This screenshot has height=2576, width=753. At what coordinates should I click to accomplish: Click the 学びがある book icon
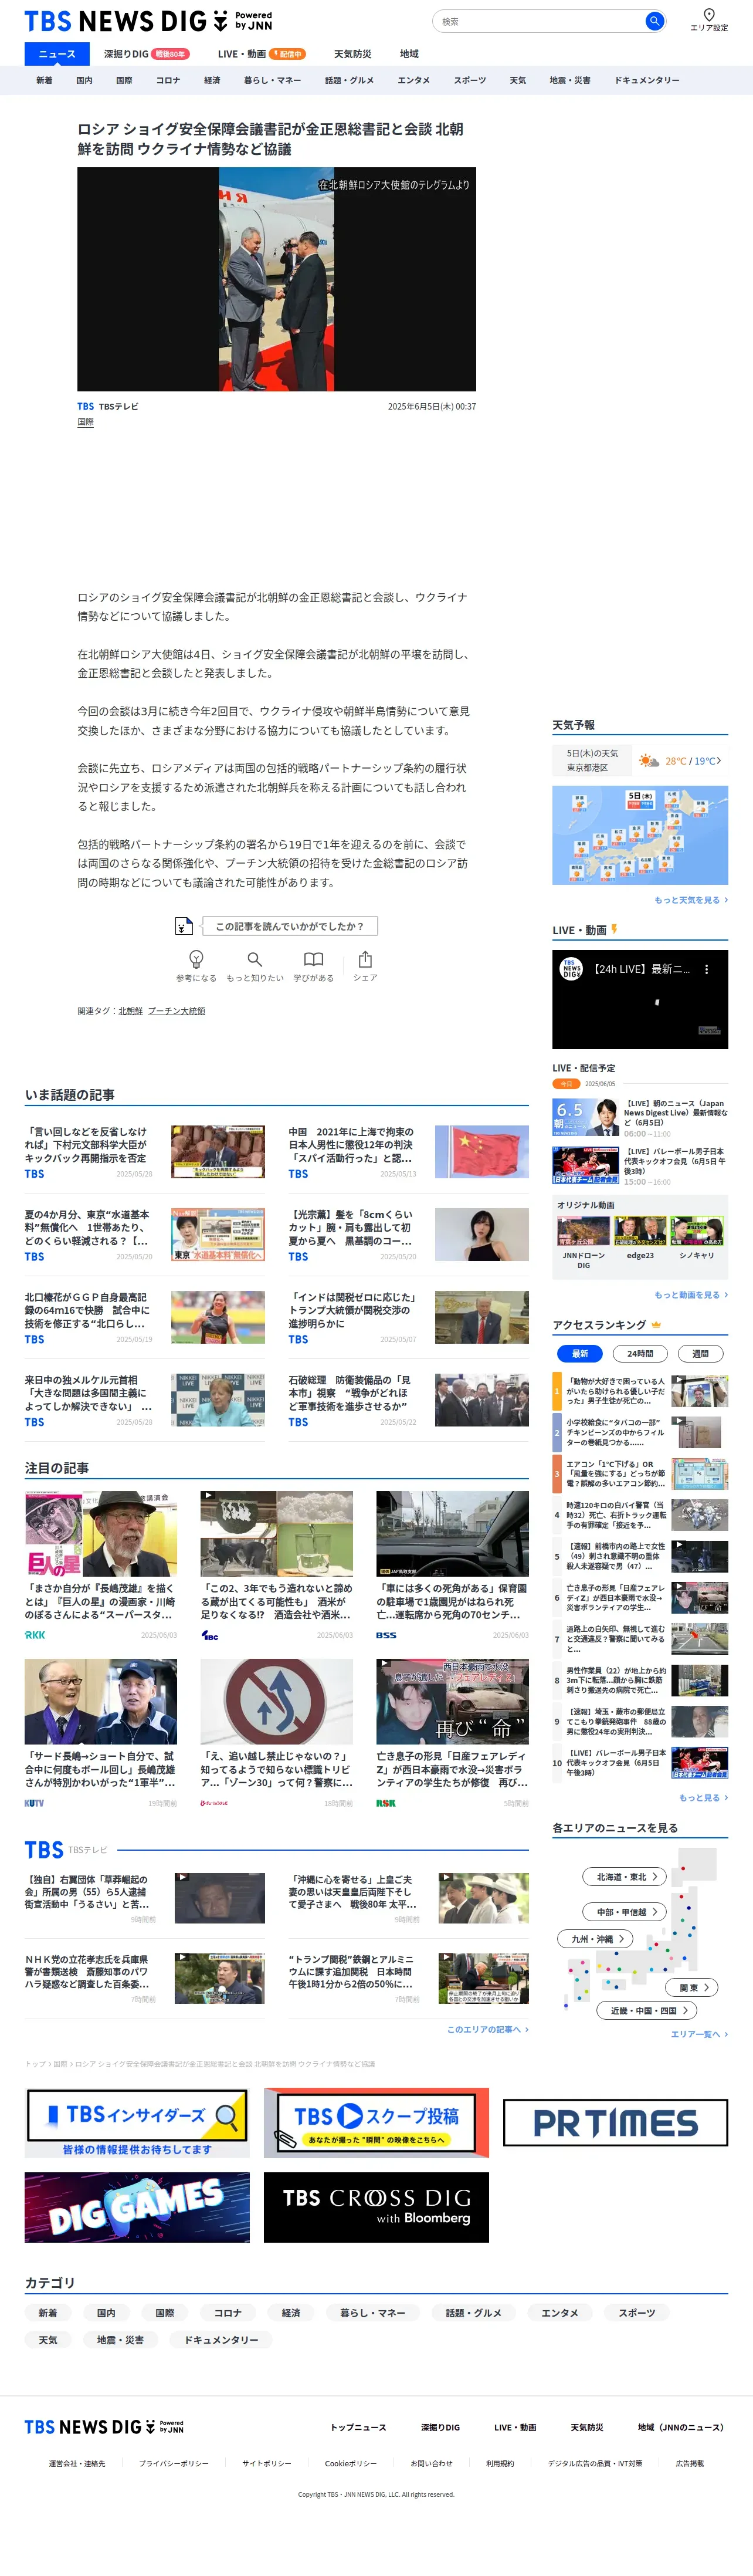point(313,958)
